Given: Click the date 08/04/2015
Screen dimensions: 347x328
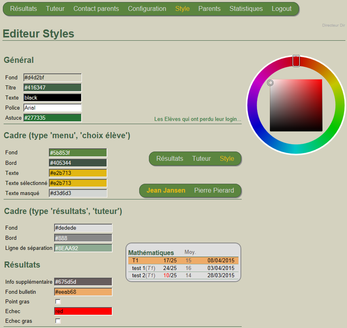Looking at the screenshot, I should coord(221,261).
